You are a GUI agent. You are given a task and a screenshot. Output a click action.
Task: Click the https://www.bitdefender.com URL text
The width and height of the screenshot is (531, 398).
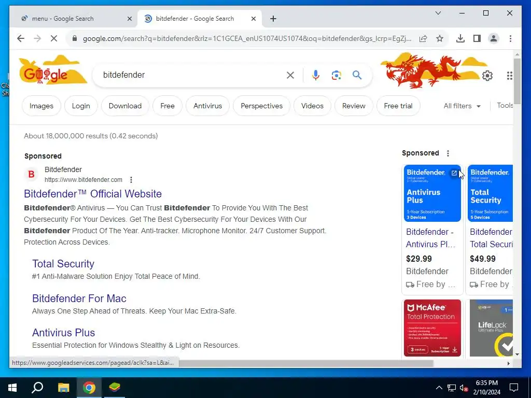(x=83, y=180)
